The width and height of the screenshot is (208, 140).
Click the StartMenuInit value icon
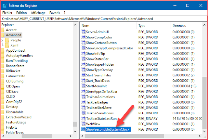coord(83,86)
